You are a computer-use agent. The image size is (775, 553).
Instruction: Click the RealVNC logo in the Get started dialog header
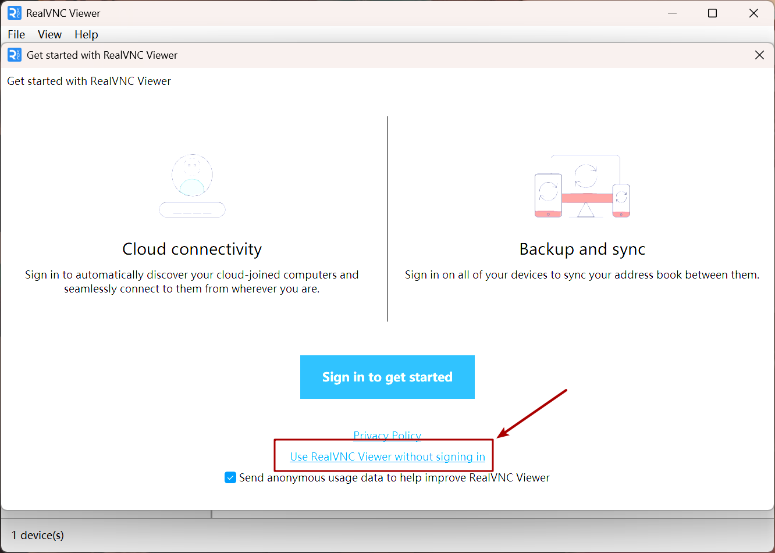point(15,55)
